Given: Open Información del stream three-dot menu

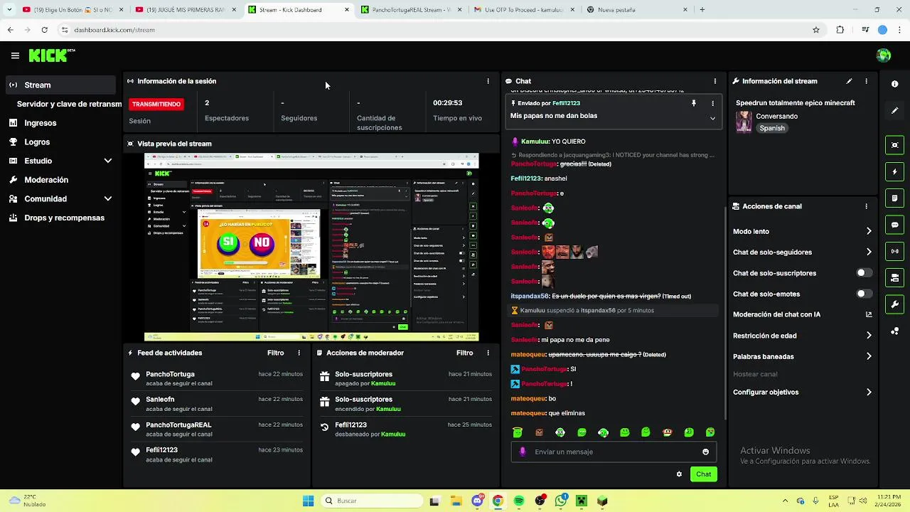Looking at the screenshot, I should tap(866, 81).
